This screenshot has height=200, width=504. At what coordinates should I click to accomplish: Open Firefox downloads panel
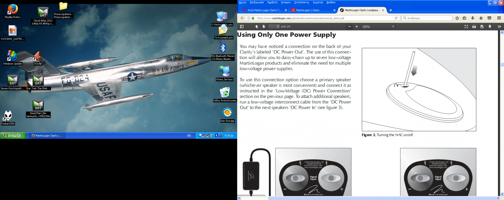click(472, 18)
